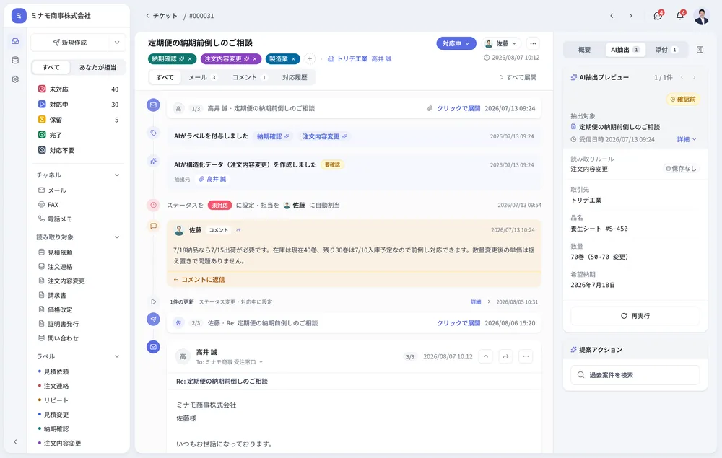Open the 新規作成 dropdown arrow

117,43
